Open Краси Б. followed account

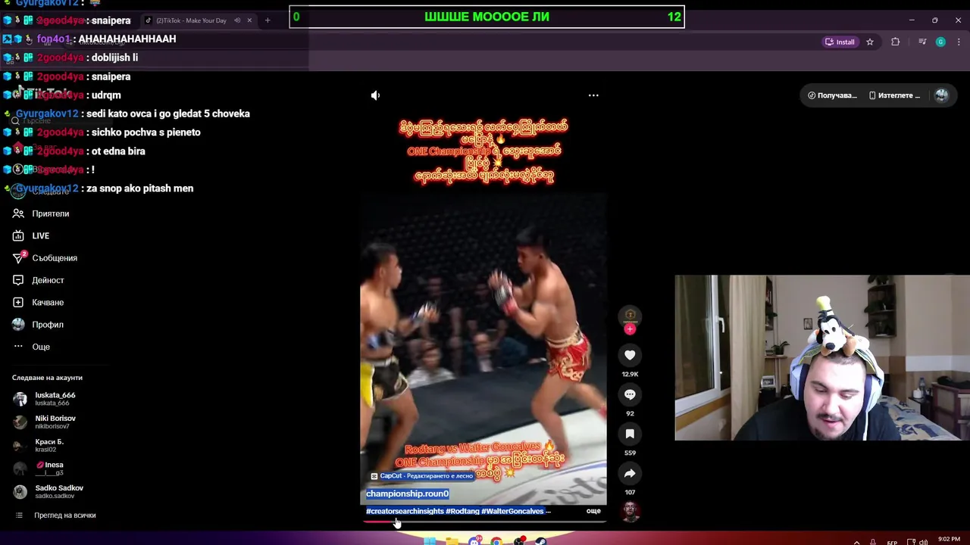coord(49,445)
